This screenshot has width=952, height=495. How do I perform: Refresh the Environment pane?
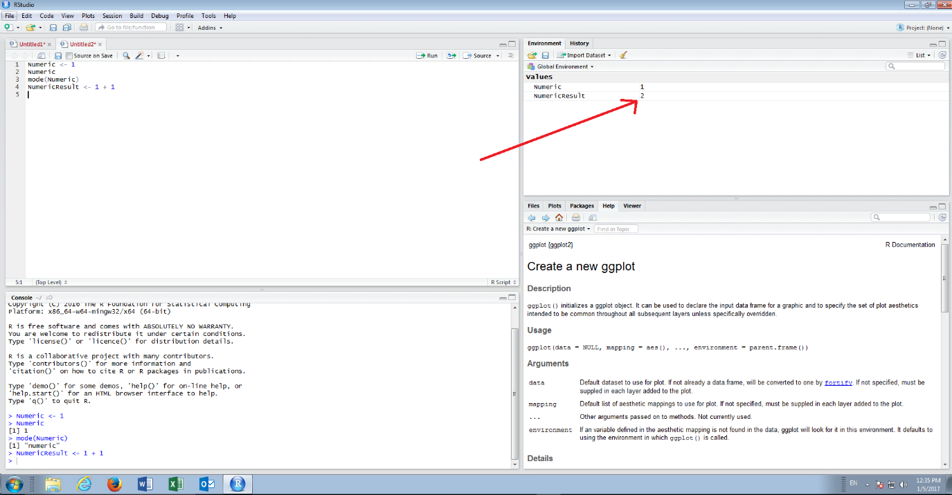(x=942, y=55)
